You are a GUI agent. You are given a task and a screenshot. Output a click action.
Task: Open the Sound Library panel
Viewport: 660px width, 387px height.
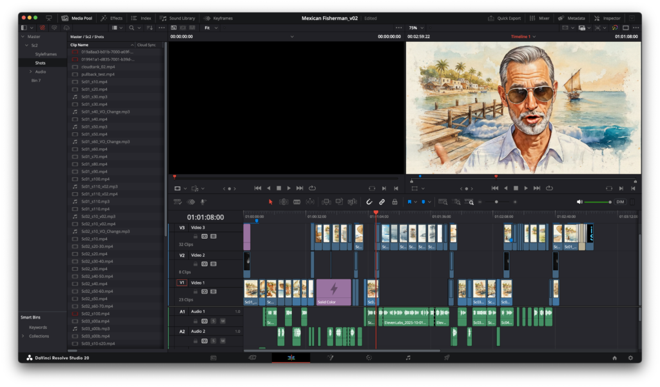point(177,18)
